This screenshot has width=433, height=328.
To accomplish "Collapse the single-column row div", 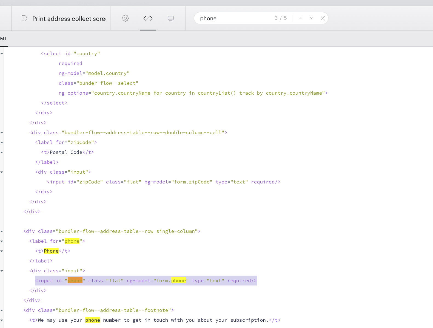I will click(2, 231).
